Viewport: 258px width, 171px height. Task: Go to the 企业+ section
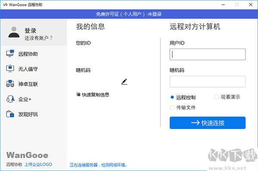pyautogui.click(x=25, y=99)
